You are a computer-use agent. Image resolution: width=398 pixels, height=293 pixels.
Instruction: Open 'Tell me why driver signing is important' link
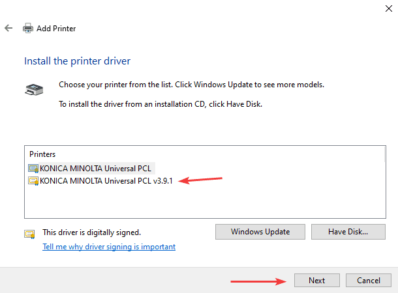click(x=109, y=247)
